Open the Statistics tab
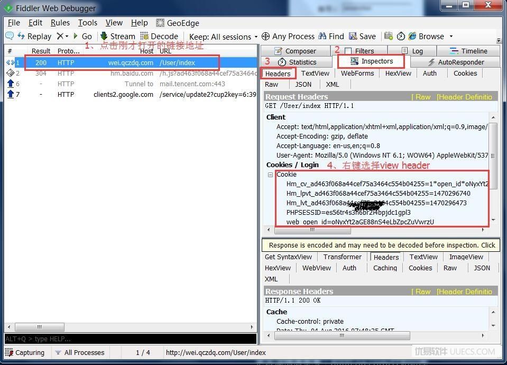The image size is (507, 365). [x=297, y=62]
